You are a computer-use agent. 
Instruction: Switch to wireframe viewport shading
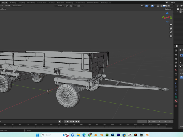click(x=161, y=6)
